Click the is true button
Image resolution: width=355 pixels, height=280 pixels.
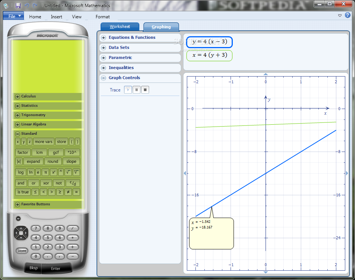pos(23,192)
